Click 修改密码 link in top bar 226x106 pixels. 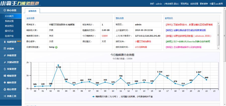click(x=169, y=4)
